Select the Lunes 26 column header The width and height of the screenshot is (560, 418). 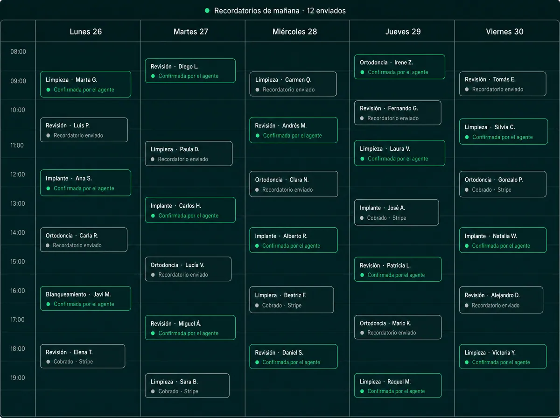click(x=86, y=32)
